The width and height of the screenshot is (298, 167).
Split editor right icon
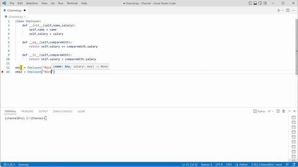(x=288, y=10)
